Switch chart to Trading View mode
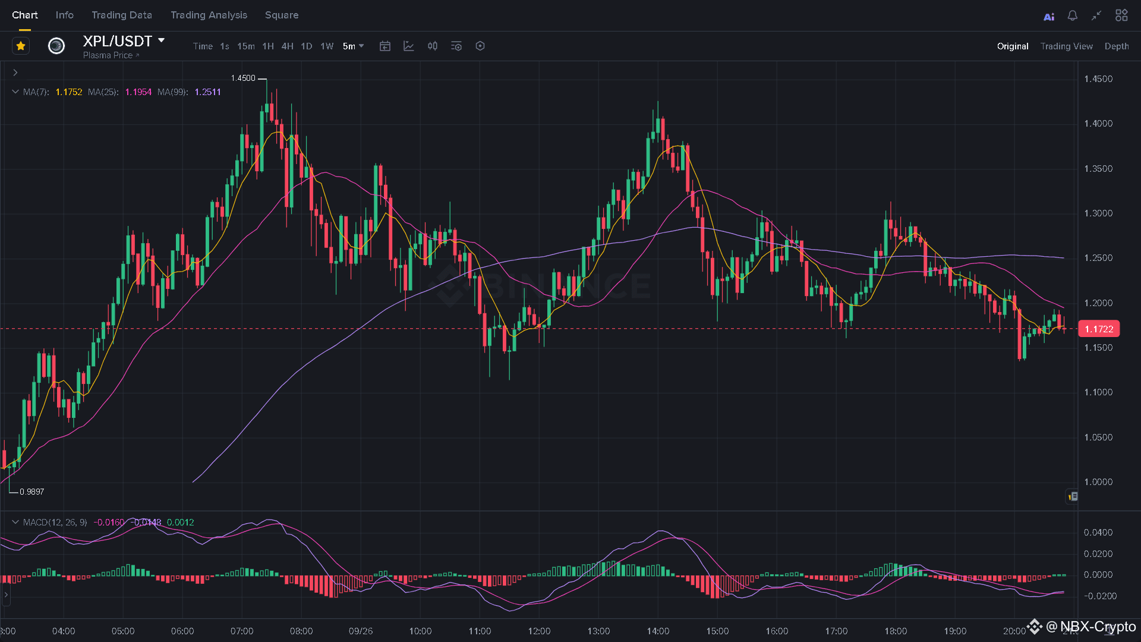Image resolution: width=1141 pixels, height=642 pixels. 1066,46
